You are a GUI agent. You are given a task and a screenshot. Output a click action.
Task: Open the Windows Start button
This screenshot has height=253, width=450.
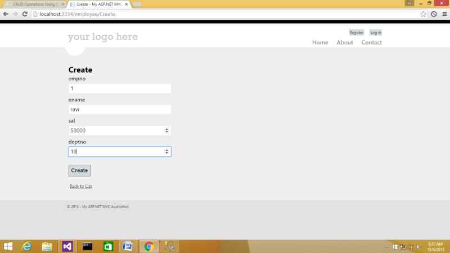8,247
